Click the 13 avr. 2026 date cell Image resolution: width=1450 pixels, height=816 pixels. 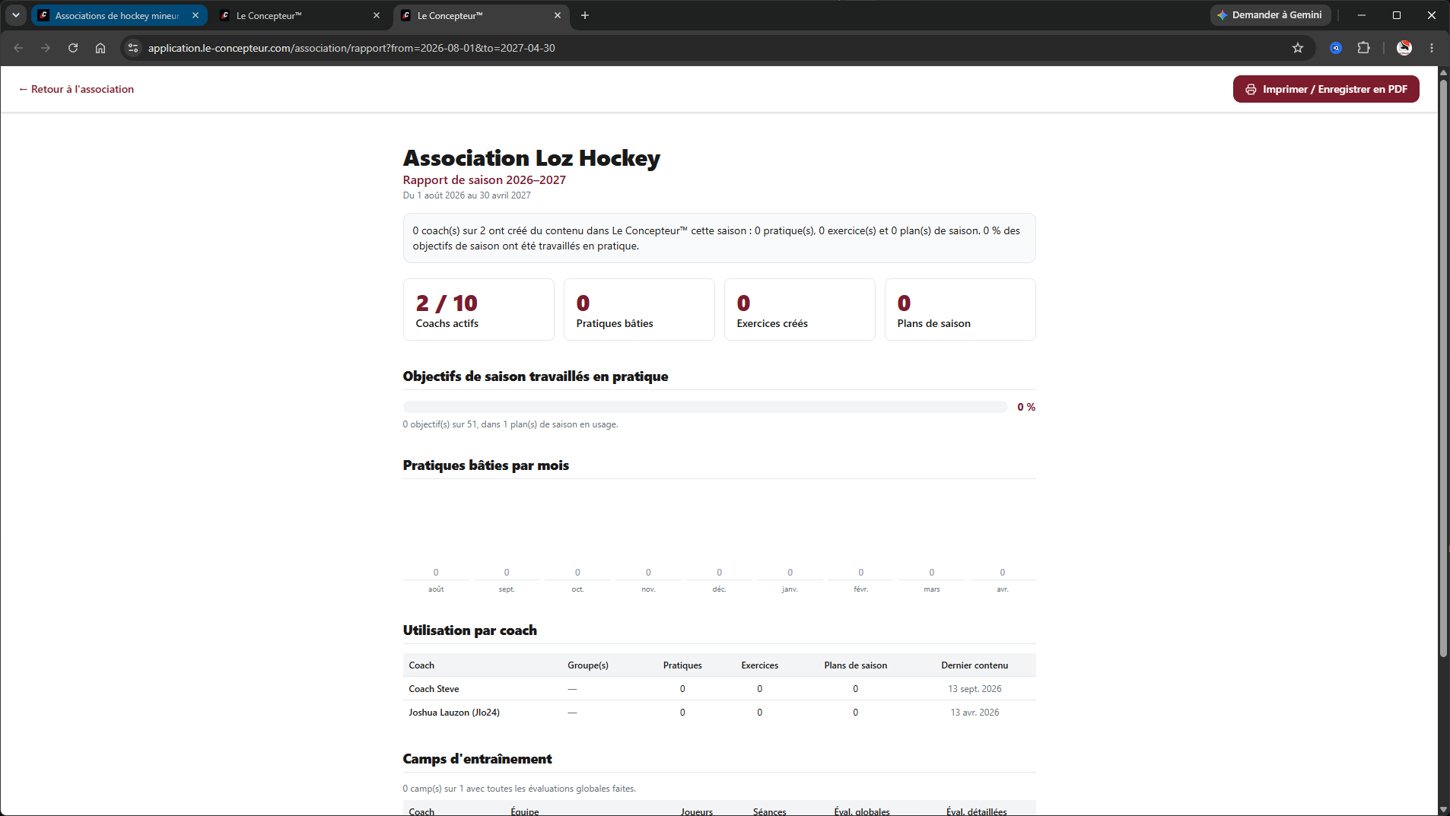975,713
